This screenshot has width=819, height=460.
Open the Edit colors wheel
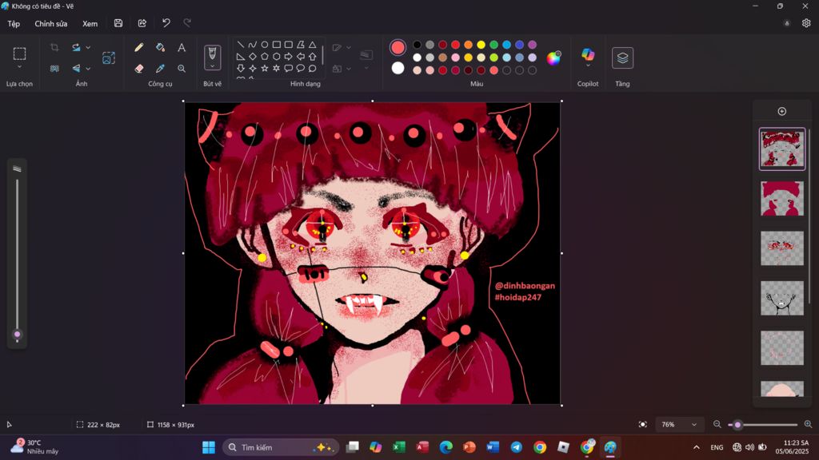[x=553, y=57]
